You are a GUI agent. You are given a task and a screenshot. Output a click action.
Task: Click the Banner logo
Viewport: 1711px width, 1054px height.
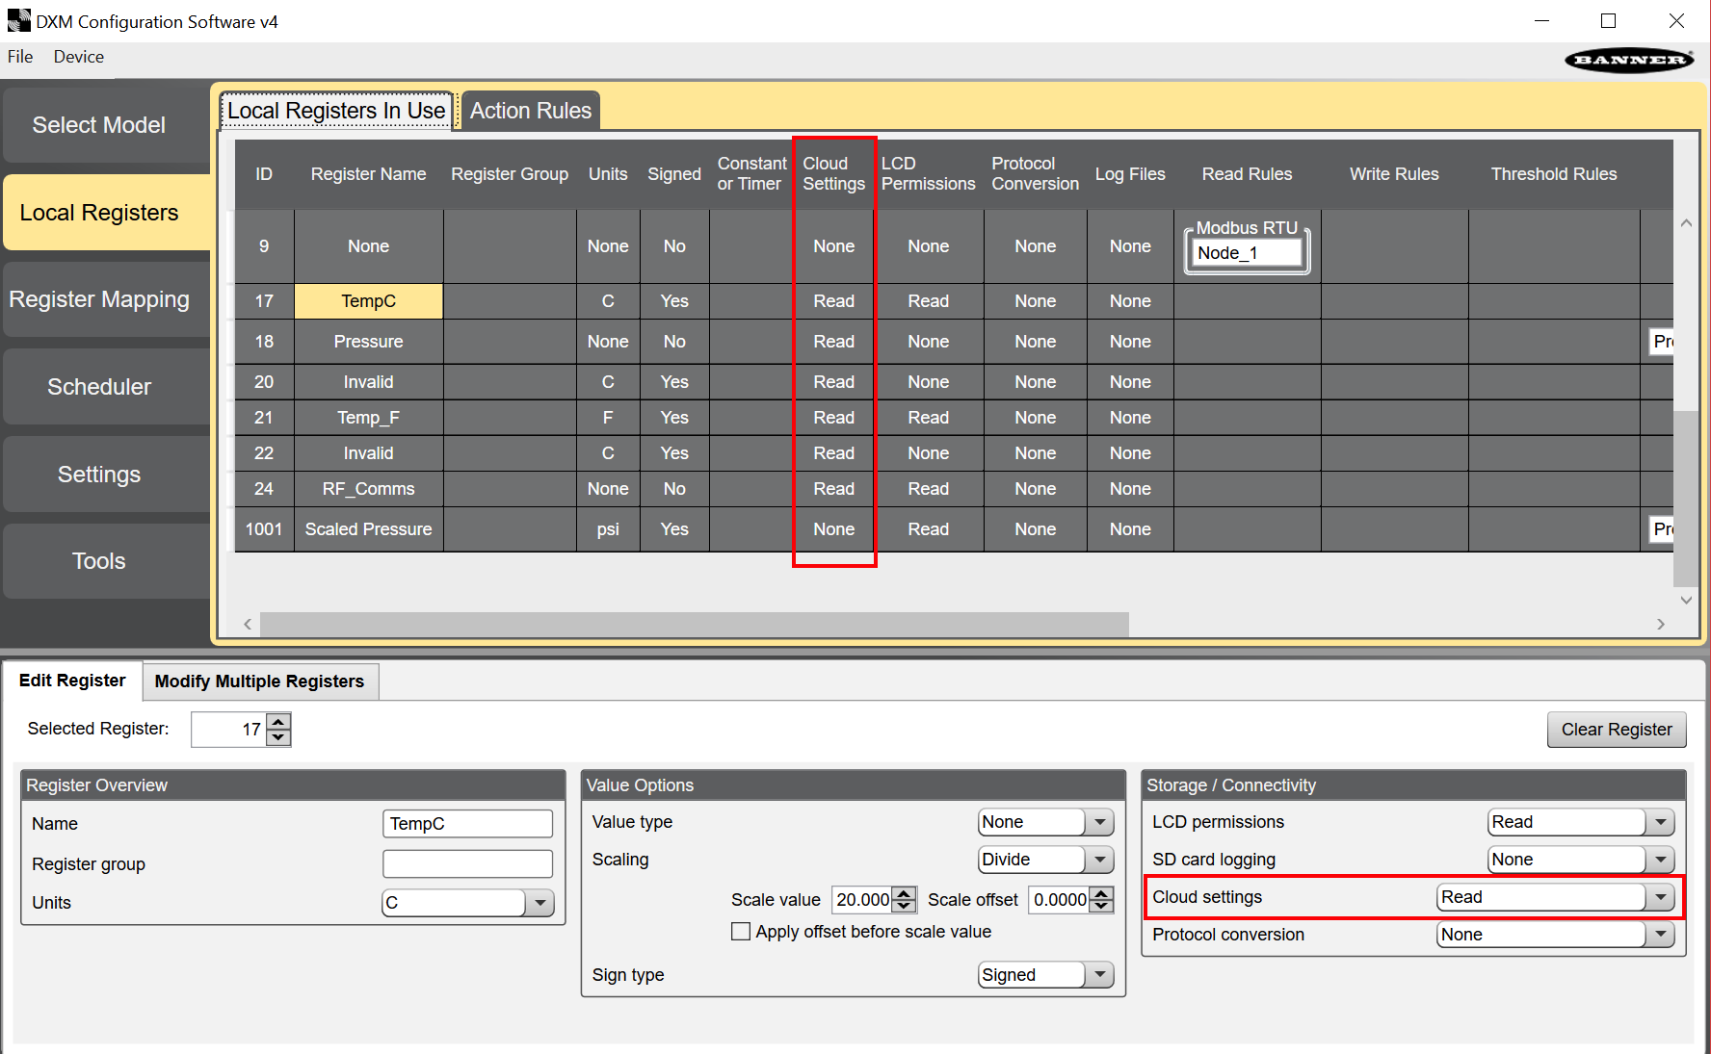(1629, 60)
